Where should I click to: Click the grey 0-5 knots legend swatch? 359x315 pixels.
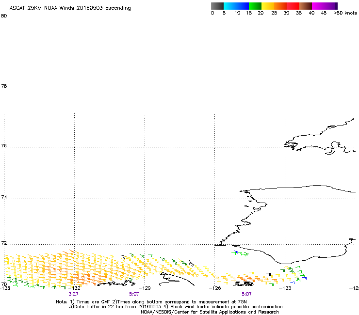[x=217, y=6]
